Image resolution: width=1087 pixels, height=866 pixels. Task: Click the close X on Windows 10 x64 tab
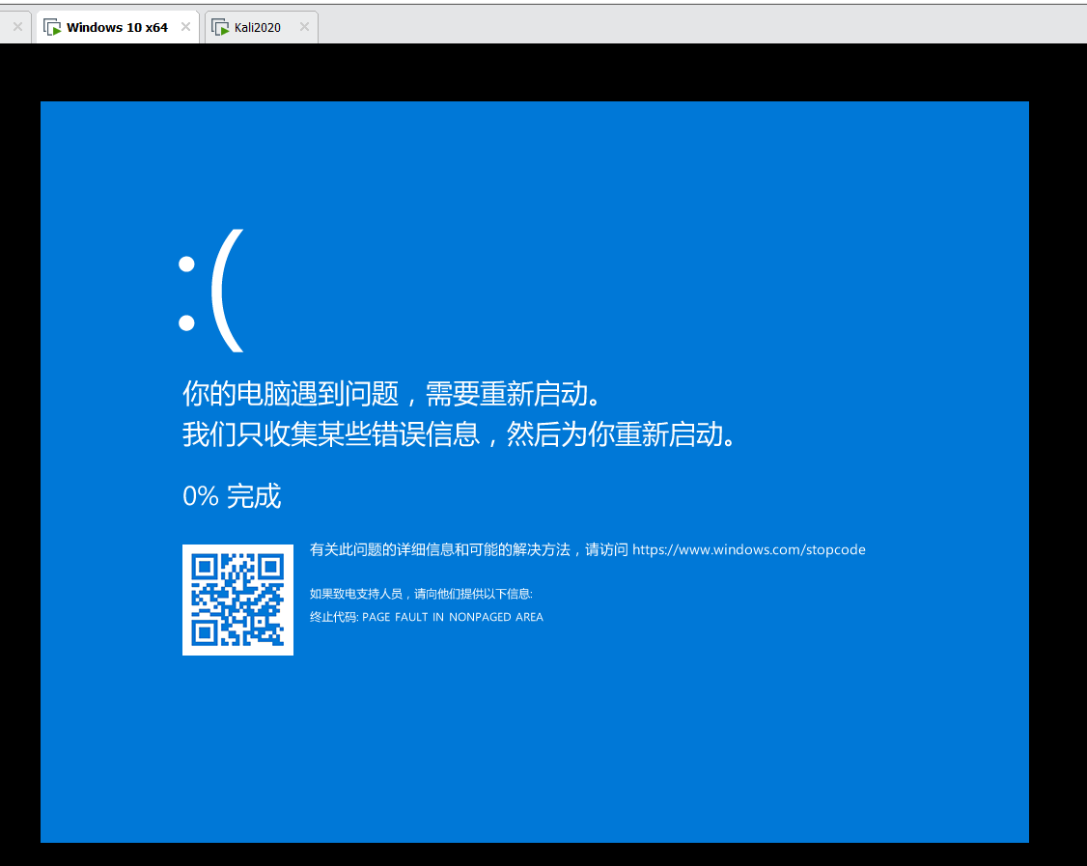coord(185,27)
